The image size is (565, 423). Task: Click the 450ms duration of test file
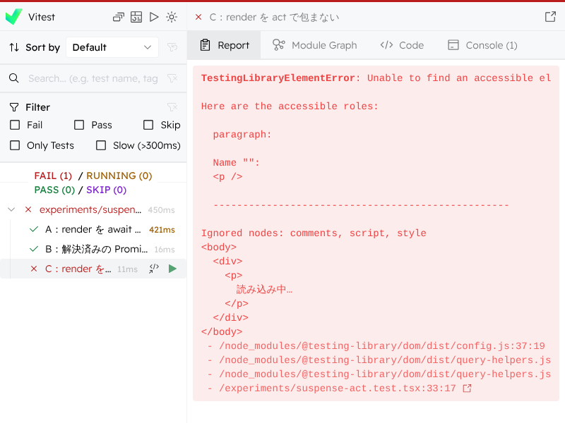point(161,209)
